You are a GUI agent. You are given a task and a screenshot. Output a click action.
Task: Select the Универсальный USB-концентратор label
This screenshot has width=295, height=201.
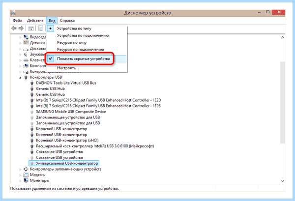67,163
